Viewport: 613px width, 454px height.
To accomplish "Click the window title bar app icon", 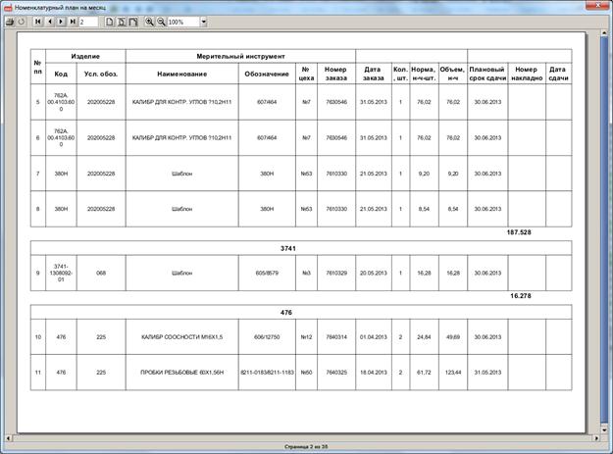I will pos(8,8).
